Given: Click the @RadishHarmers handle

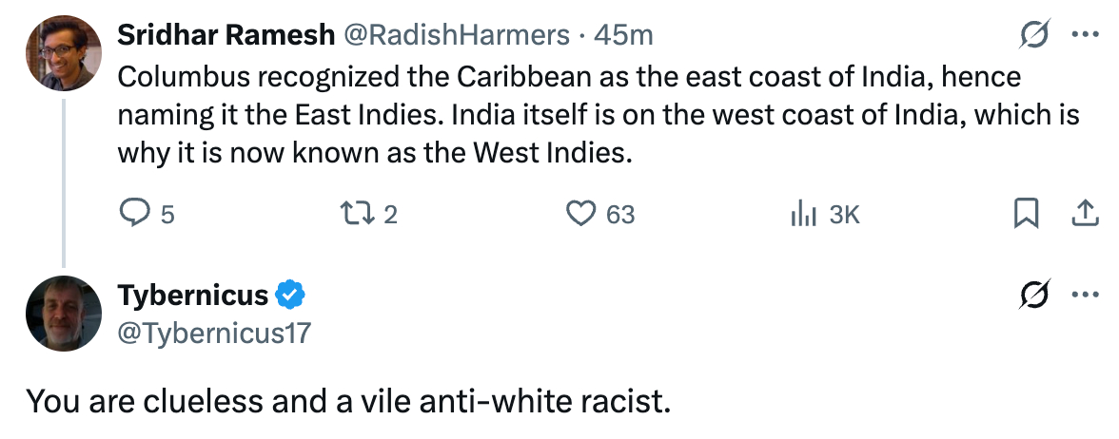Looking at the screenshot, I should [x=455, y=35].
